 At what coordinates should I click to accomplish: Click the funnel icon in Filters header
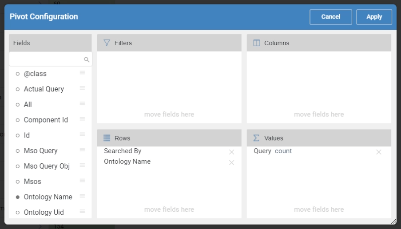coord(107,43)
